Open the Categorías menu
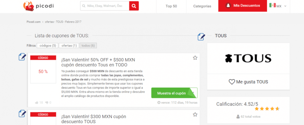304x125 pixels. pyautogui.click(x=202, y=6)
